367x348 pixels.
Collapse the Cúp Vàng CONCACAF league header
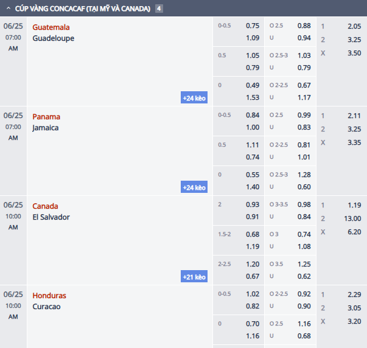pyautogui.click(x=9, y=9)
